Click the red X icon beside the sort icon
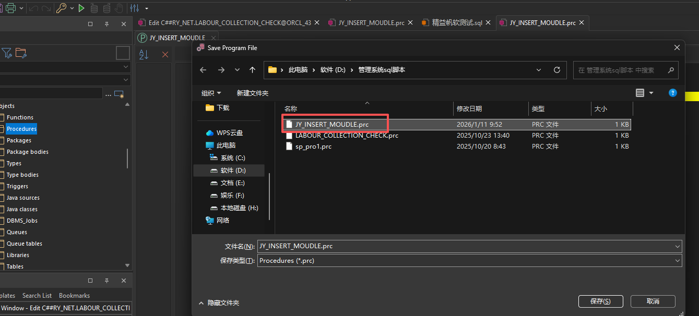Viewport: 699px width, 316px height. 165,54
